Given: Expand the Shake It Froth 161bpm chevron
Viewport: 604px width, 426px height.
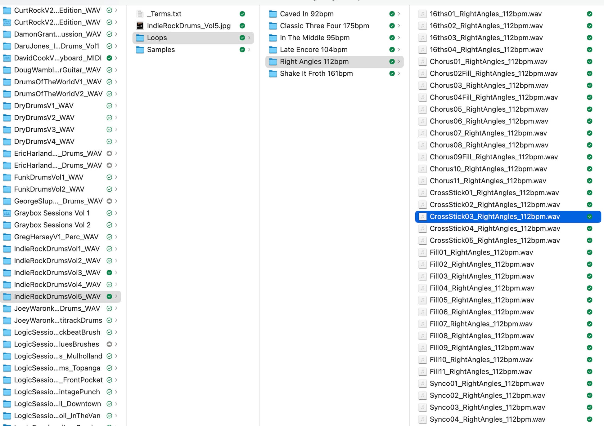Looking at the screenshot, I should coord(399,73).
